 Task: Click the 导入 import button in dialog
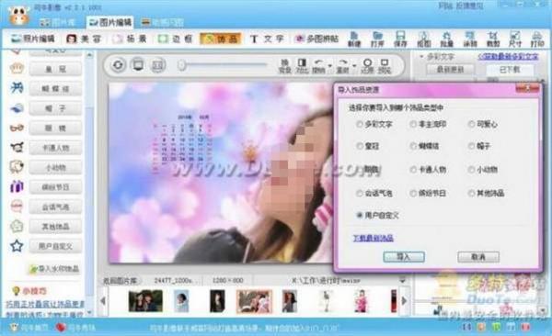pyautogui.click(x=404, y=257)
